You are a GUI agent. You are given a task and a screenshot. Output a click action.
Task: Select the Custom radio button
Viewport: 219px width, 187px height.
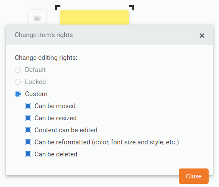click(x=18, y=94)
